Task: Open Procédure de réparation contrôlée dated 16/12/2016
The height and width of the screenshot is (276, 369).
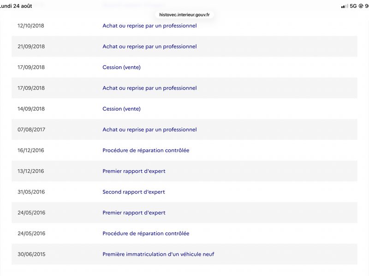Action: click(x=146, y=150)
